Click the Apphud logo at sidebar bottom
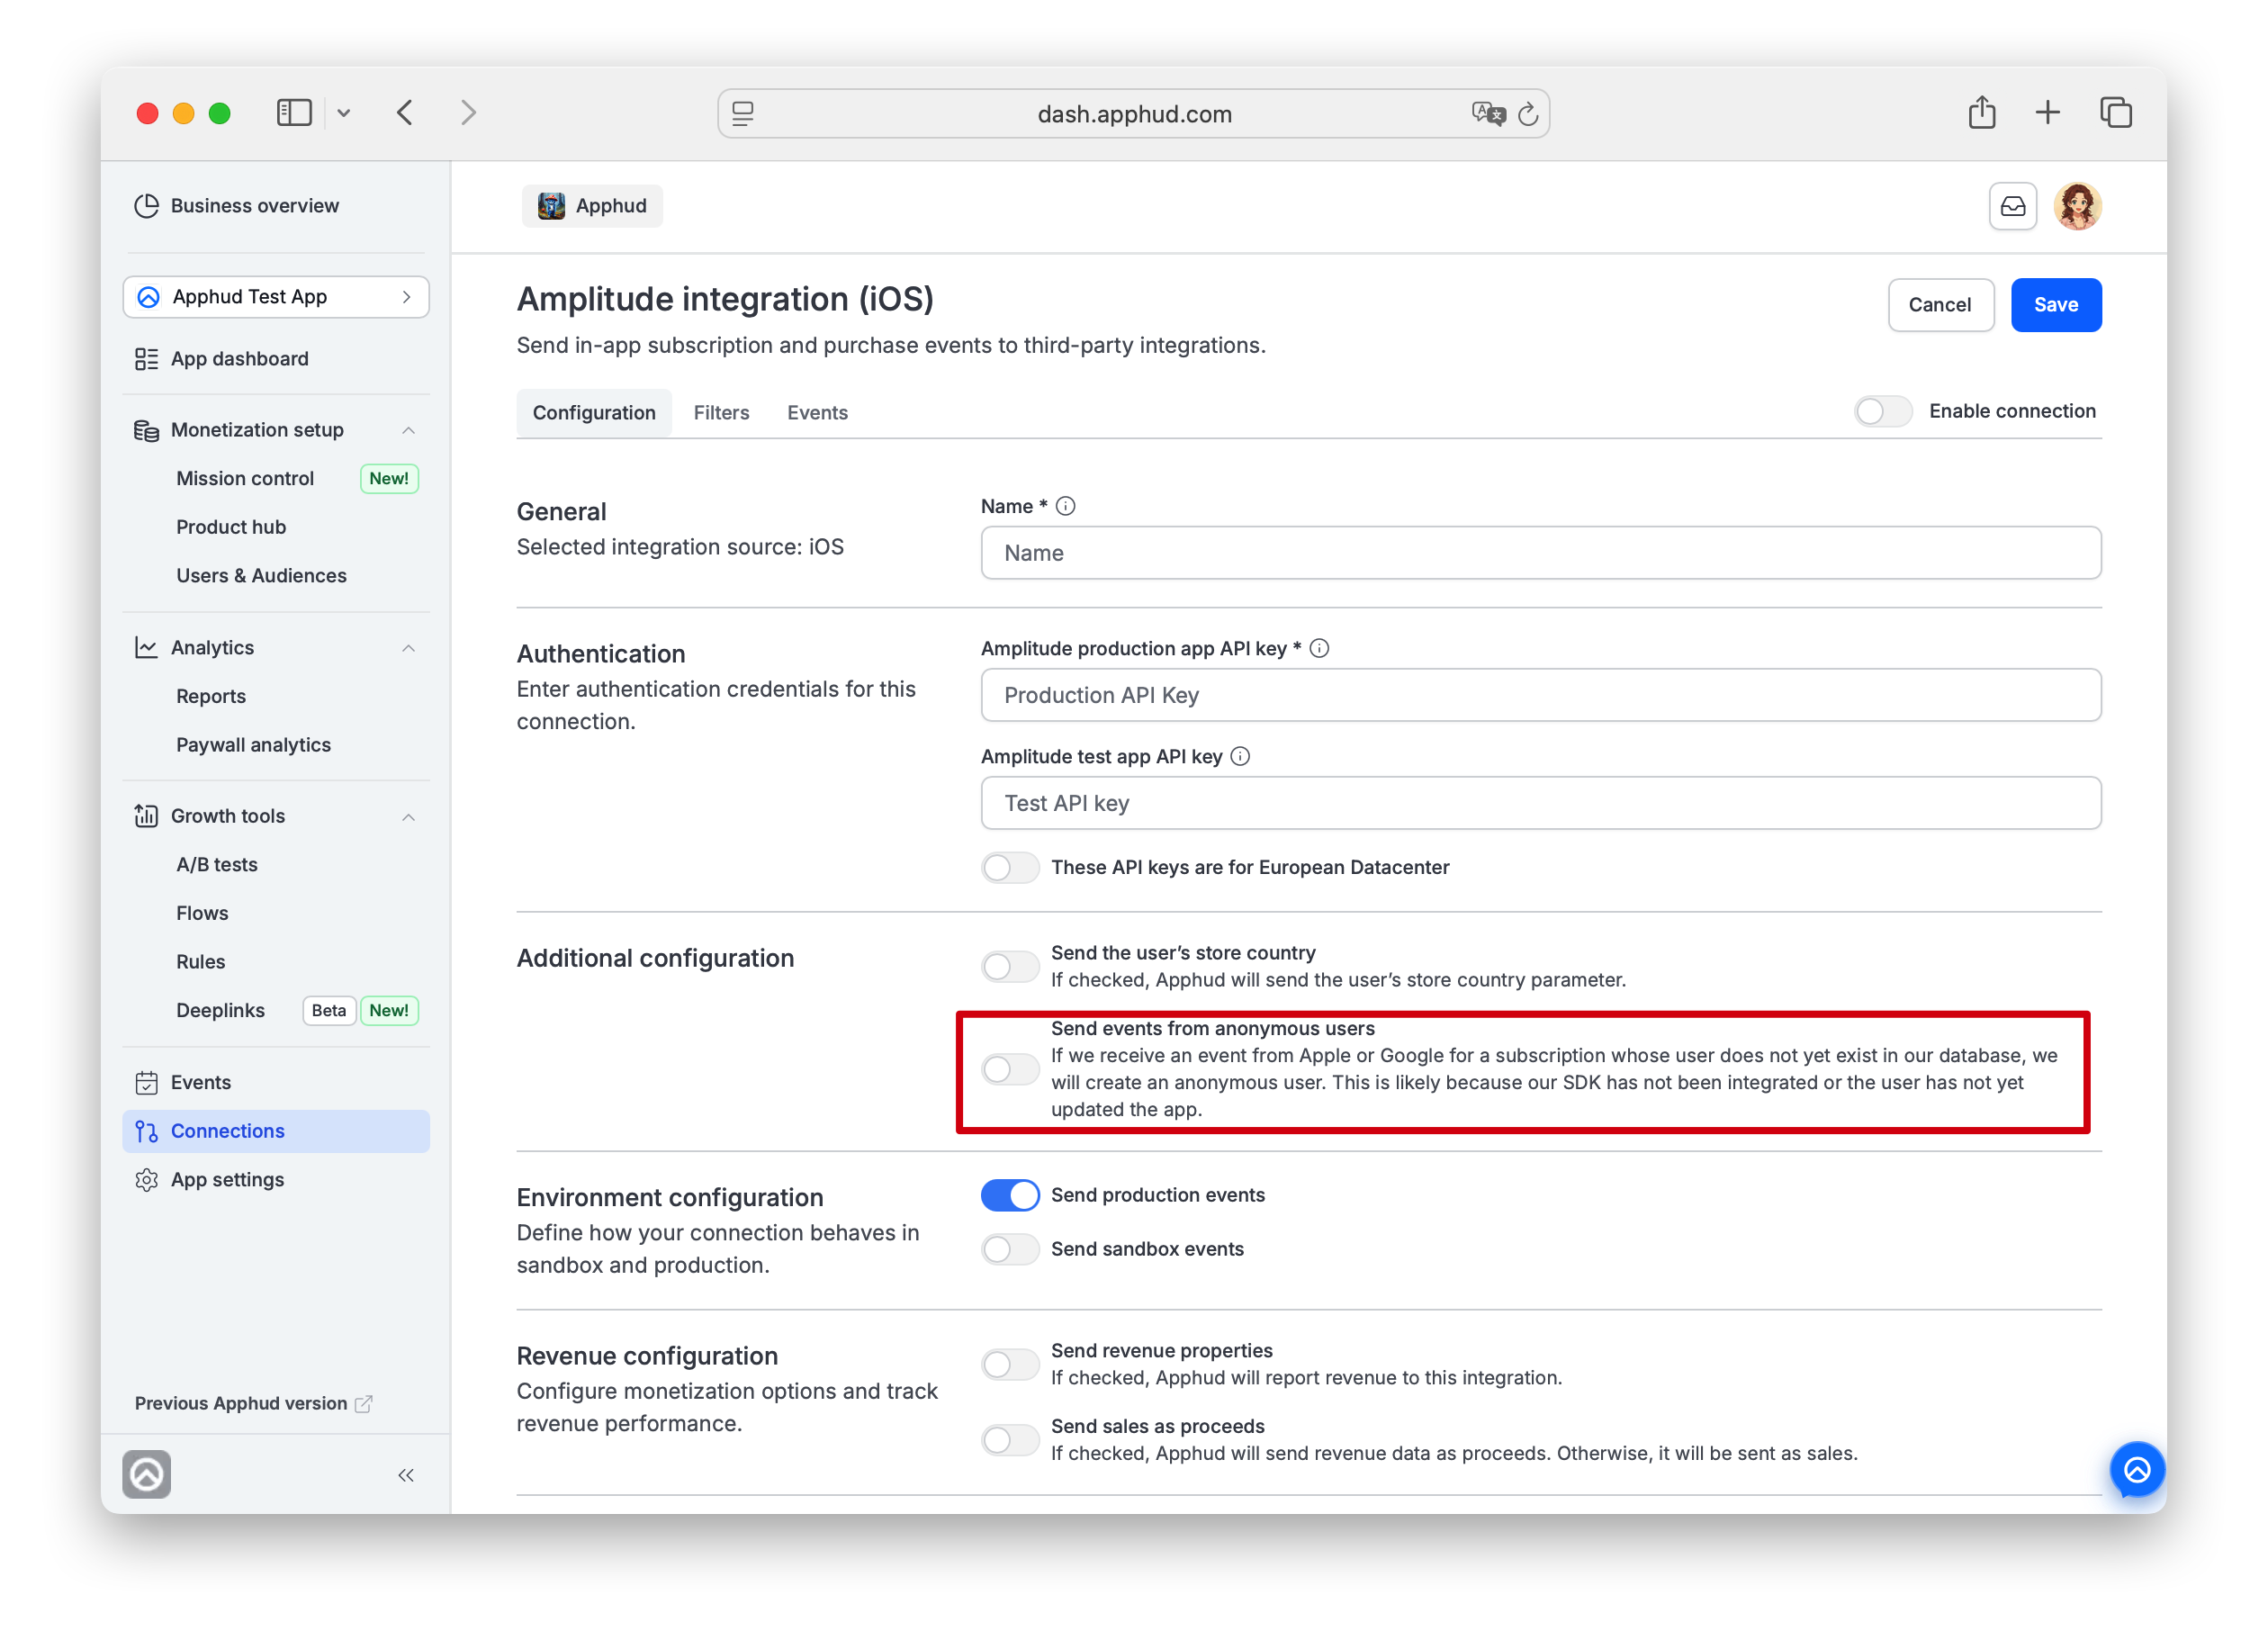 [147, 1474]
